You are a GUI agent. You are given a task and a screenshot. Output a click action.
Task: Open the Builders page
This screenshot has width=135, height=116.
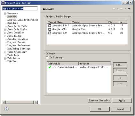click(12, 23)
